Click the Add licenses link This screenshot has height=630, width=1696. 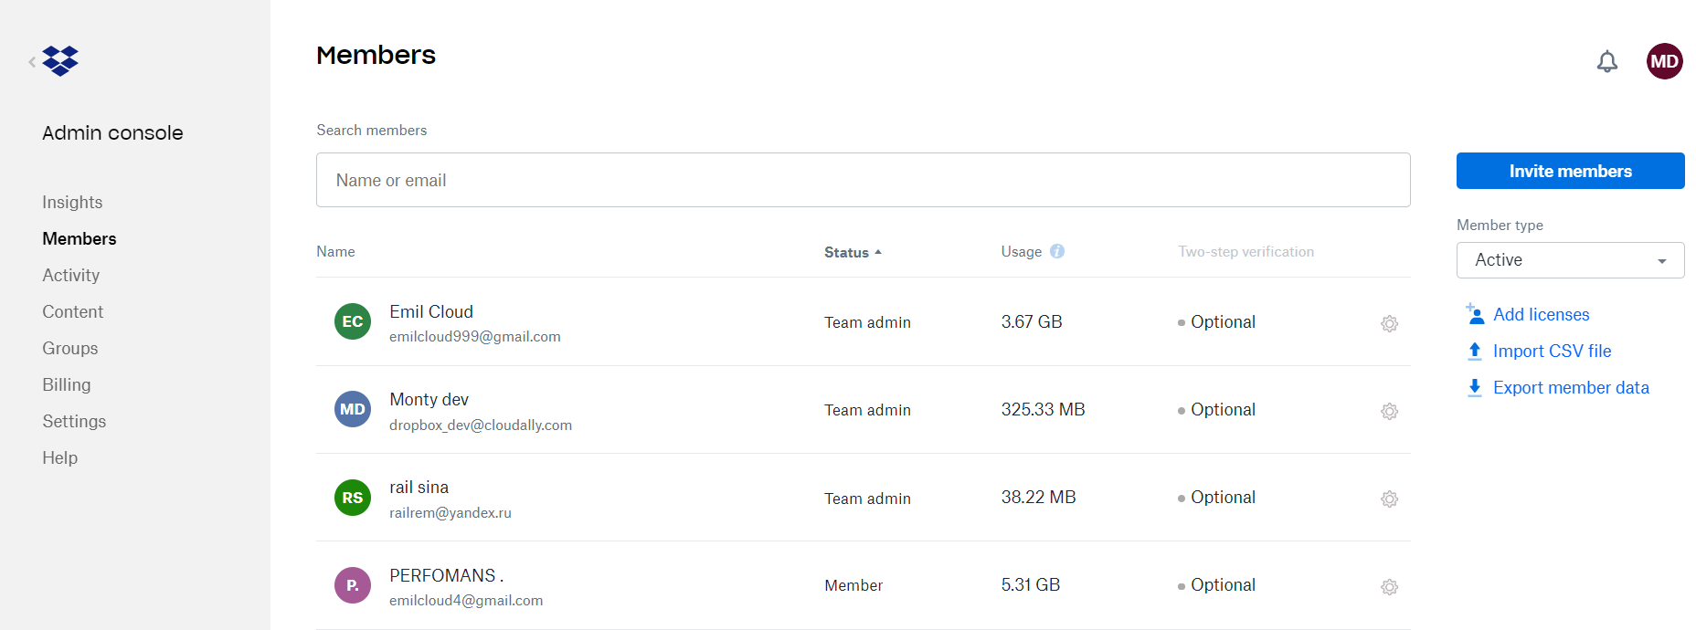pos(1541,314)
